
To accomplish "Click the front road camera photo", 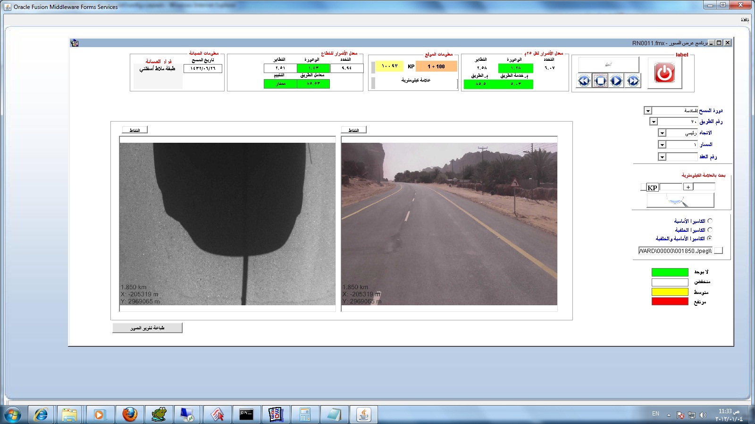I will (449, 224).
